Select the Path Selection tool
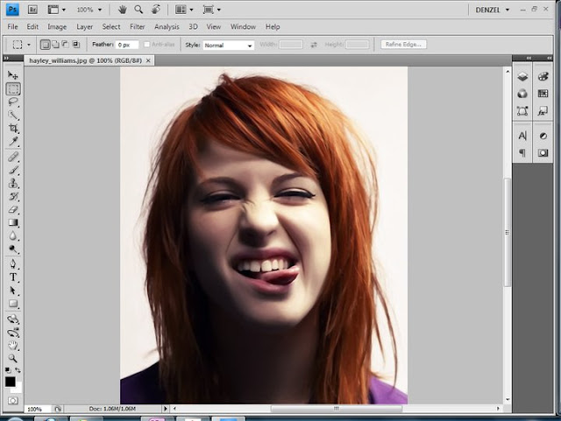This screenshot has height=421, width=561. (13, 291)
